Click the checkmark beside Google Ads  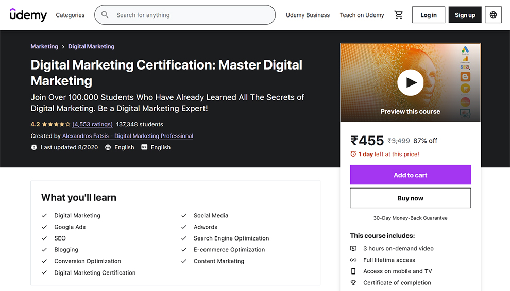[x=44, y=227]
